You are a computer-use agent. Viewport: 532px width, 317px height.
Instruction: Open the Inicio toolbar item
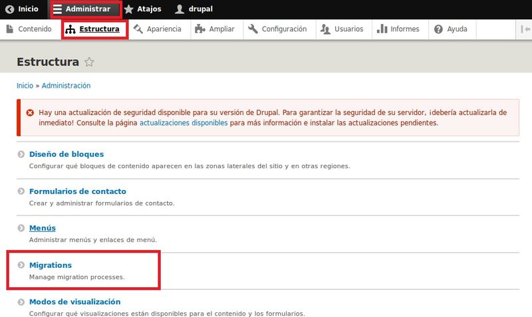point(22,9)
